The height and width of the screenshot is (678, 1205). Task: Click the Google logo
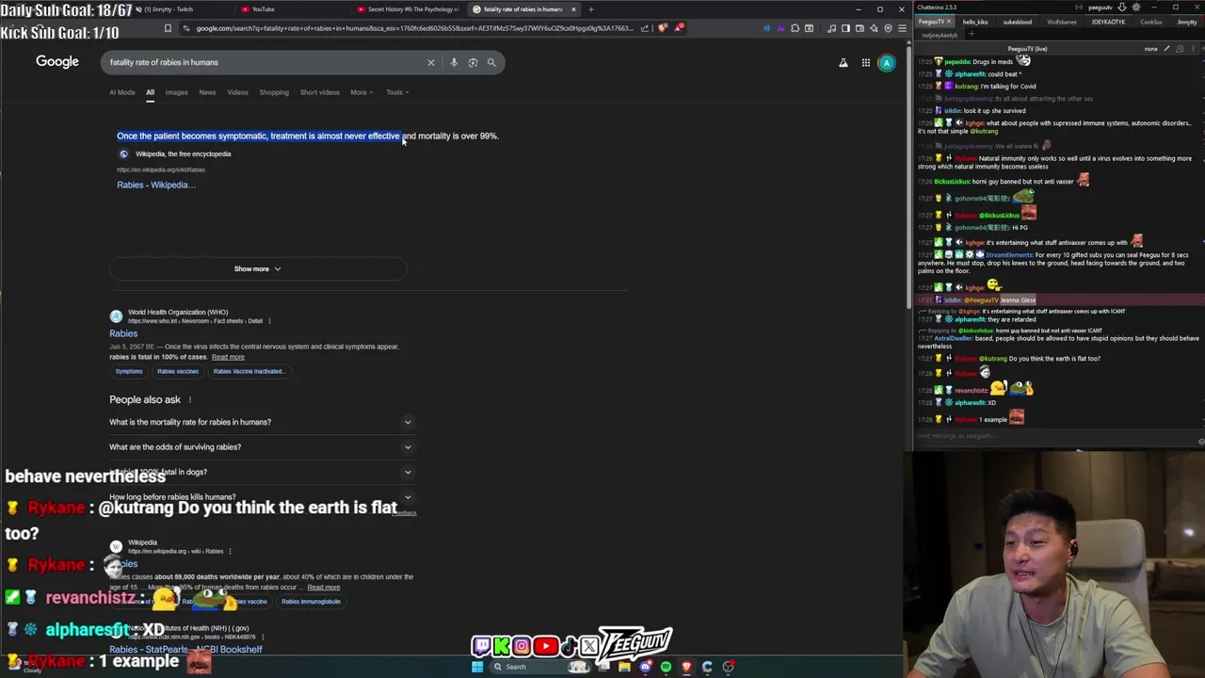pyautogui.click(x=57, y=61)
